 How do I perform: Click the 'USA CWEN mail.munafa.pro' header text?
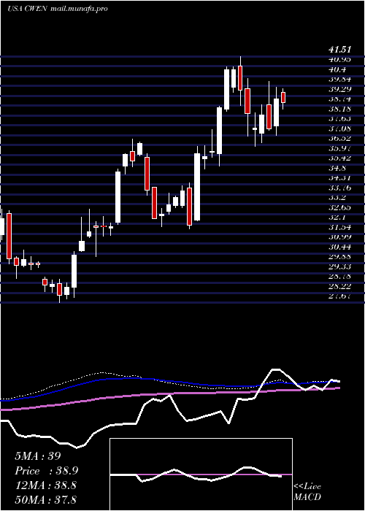pyautogui.click(x=58, y=9)
